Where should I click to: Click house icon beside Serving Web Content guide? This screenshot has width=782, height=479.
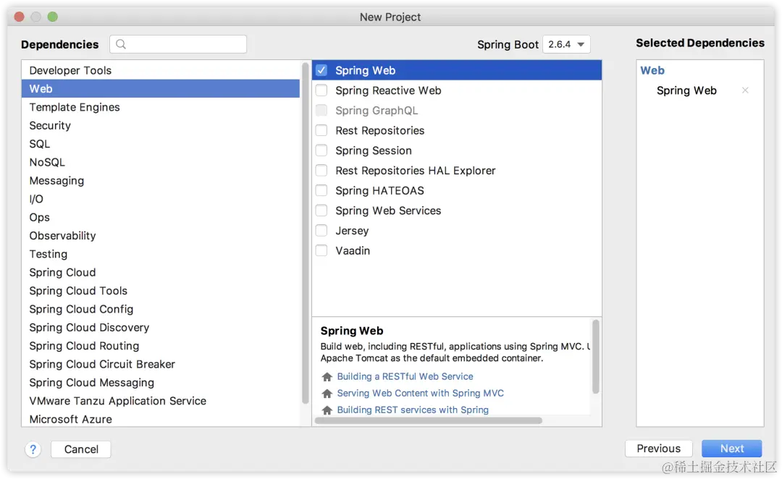coord(327,394)
